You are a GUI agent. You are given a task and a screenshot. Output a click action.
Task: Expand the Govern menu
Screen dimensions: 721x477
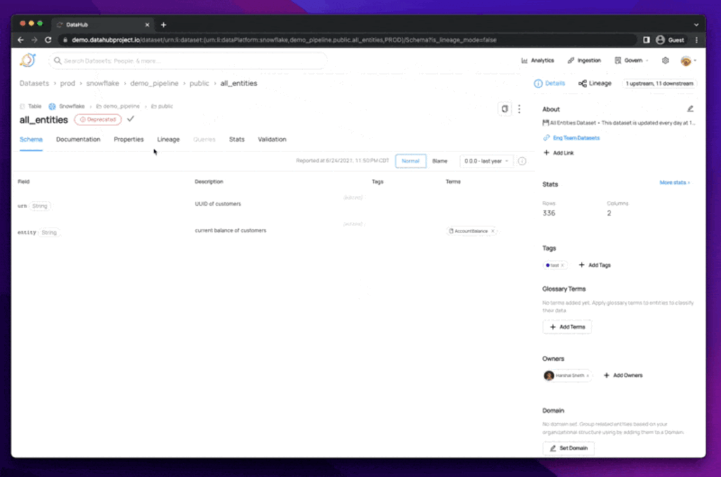[632, 61]
